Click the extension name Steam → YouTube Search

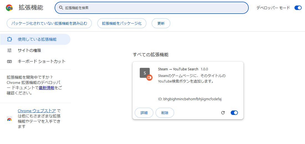[178, 69]
